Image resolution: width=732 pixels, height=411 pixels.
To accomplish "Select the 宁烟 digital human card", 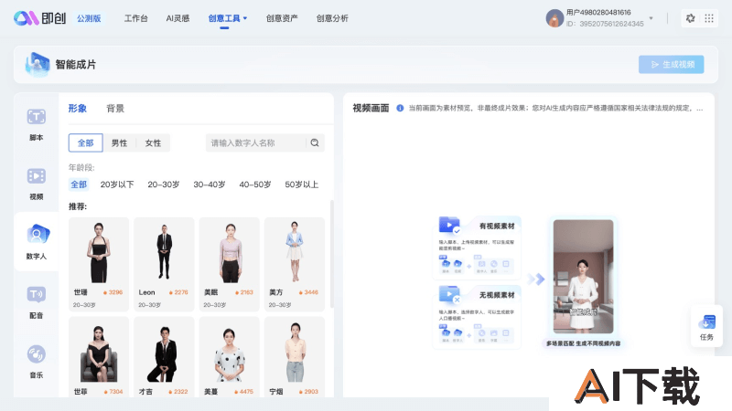I will [x=295, y=357].
